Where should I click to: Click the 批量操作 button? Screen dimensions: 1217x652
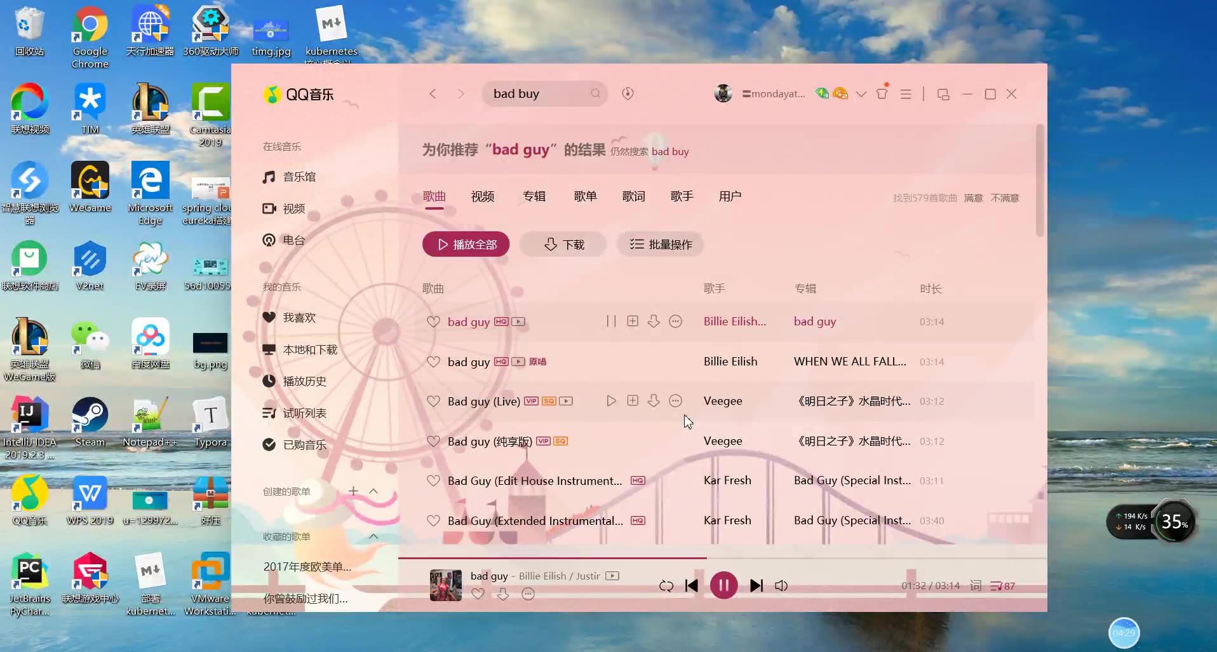pos(661,245)
